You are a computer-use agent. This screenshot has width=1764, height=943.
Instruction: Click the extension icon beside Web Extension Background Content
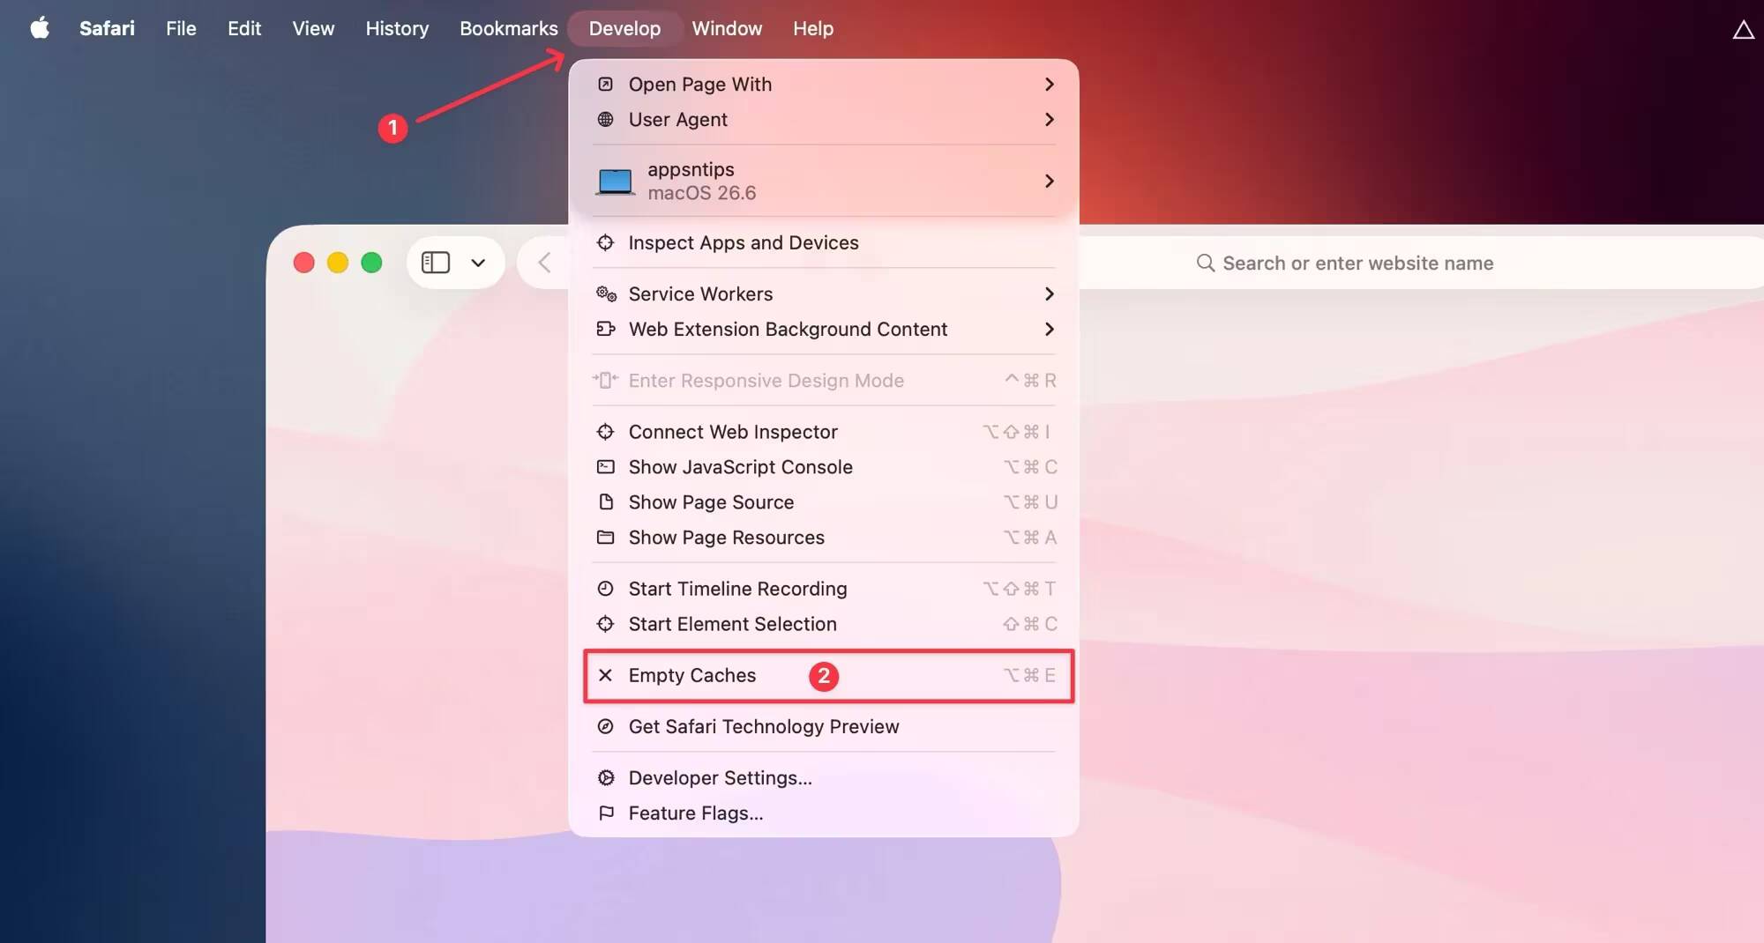(606, 330)
